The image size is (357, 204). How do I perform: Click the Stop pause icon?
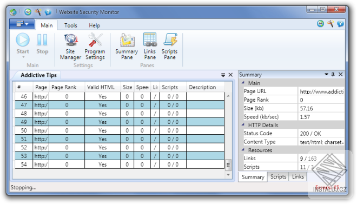pos(42,40)
